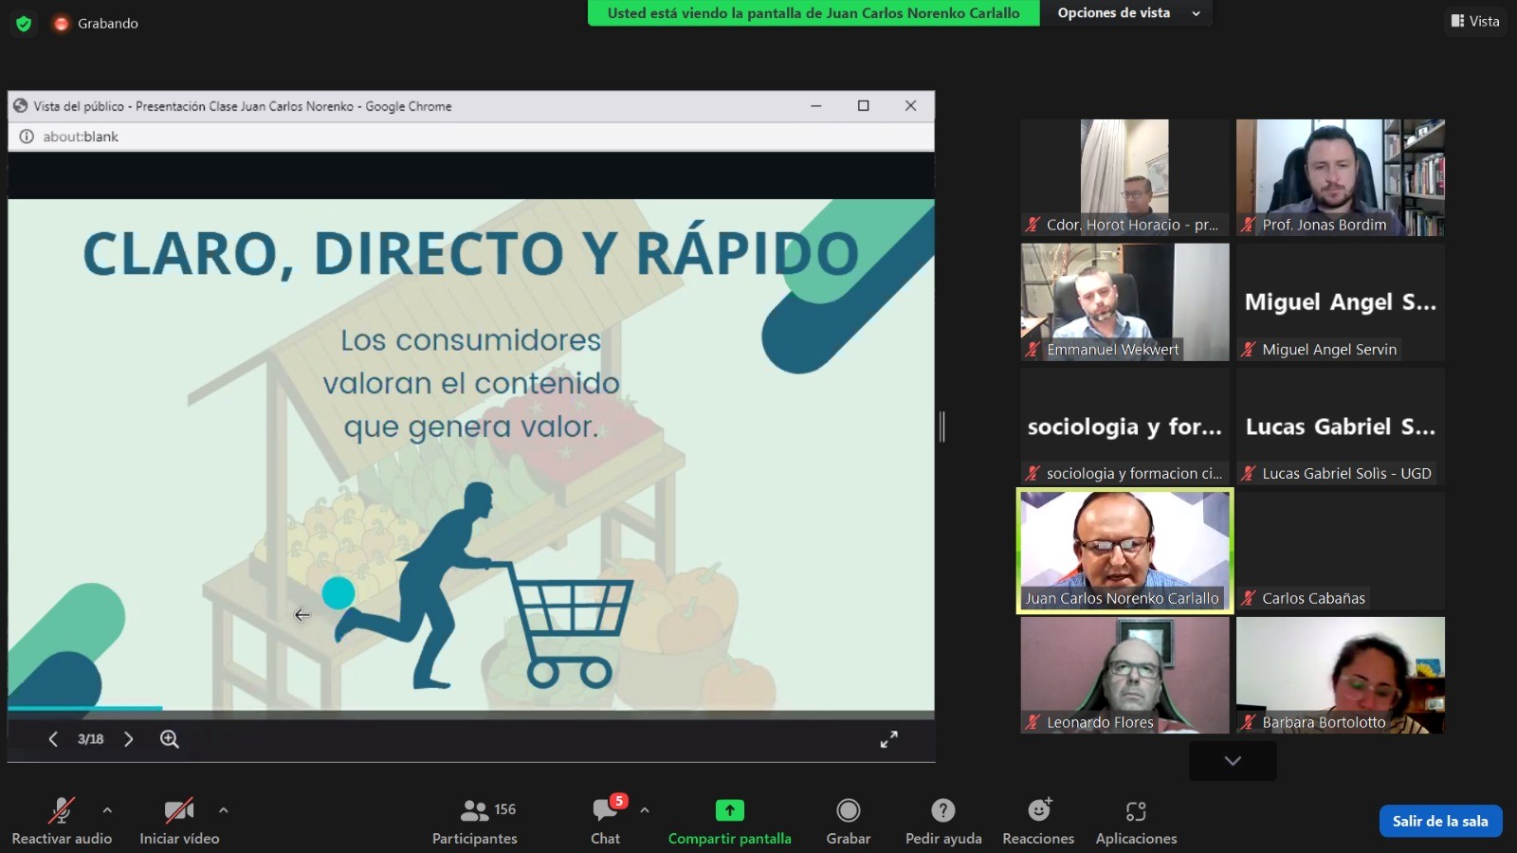This screenshot has width=1517, height=853.
Task: Click Compartir pantalla share icon
Action: point(730,810)
